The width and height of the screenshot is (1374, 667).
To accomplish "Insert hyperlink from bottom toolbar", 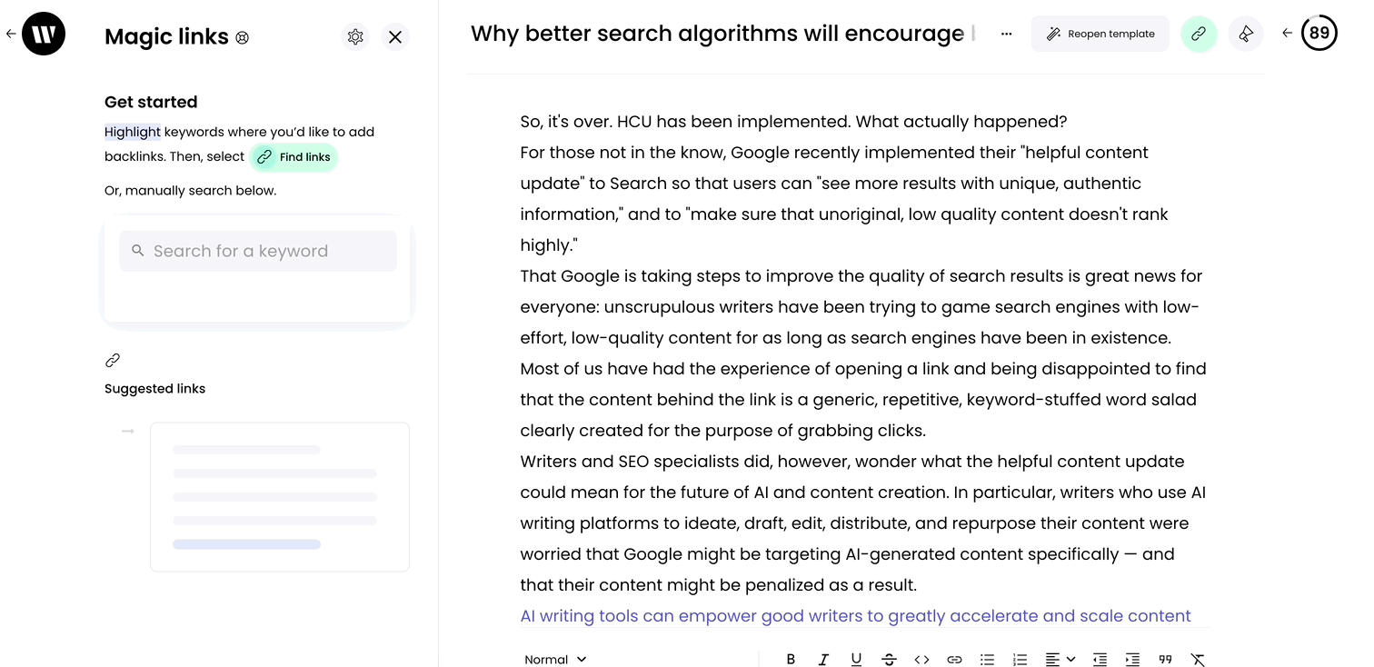I will [x=954, y=660].
